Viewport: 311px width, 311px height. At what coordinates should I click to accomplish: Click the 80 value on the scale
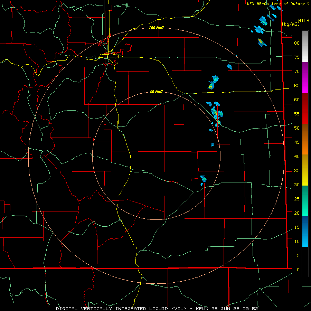[297, 43]
